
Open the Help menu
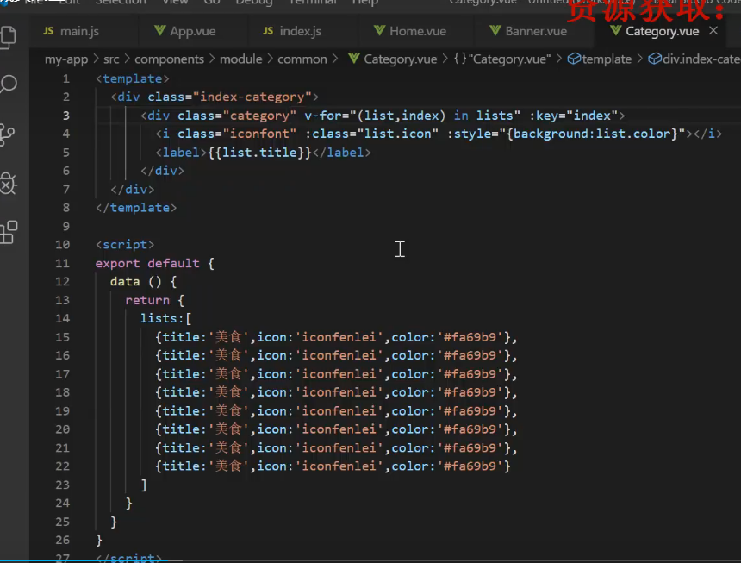364,2
